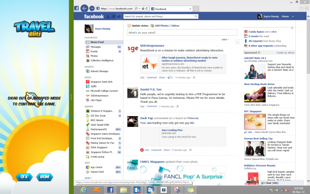The height and width of the screenshot is (194, 310).
Task: Click Daniel Y.S. Tan profile picture
Action: 133,93
